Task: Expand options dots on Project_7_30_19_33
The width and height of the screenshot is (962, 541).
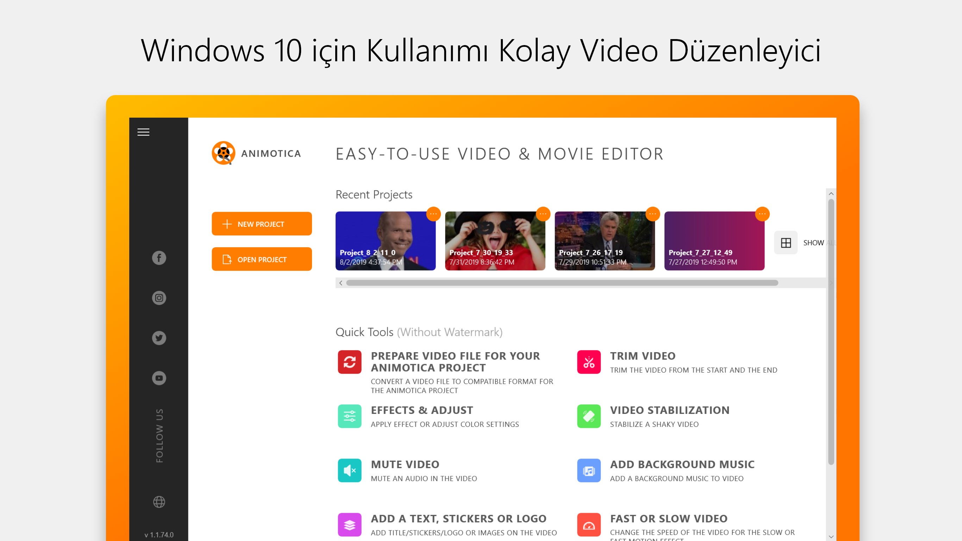Action: coord(543,214)
